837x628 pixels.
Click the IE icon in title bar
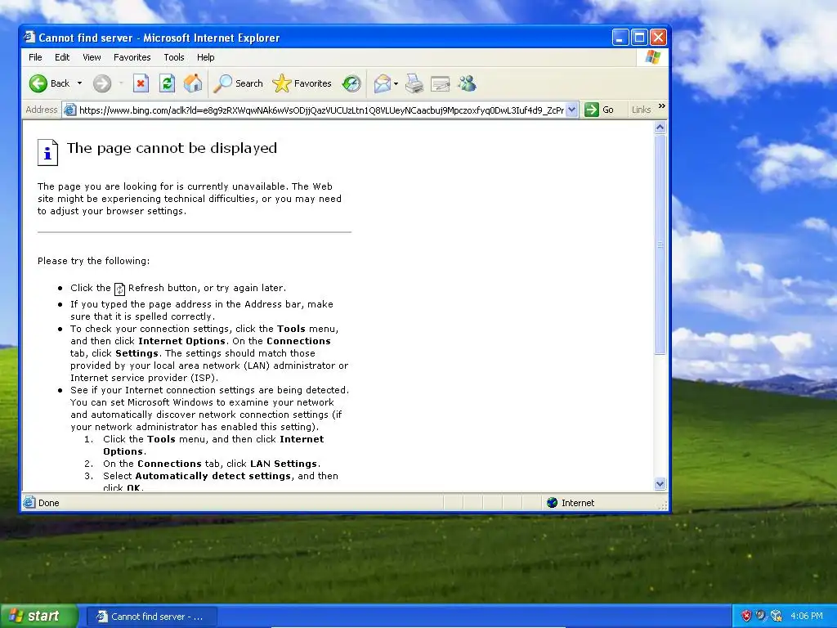(29, 37)
